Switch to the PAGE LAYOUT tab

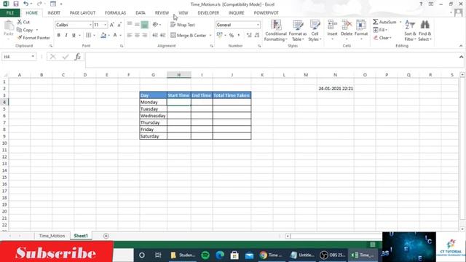tap(82, 13)
